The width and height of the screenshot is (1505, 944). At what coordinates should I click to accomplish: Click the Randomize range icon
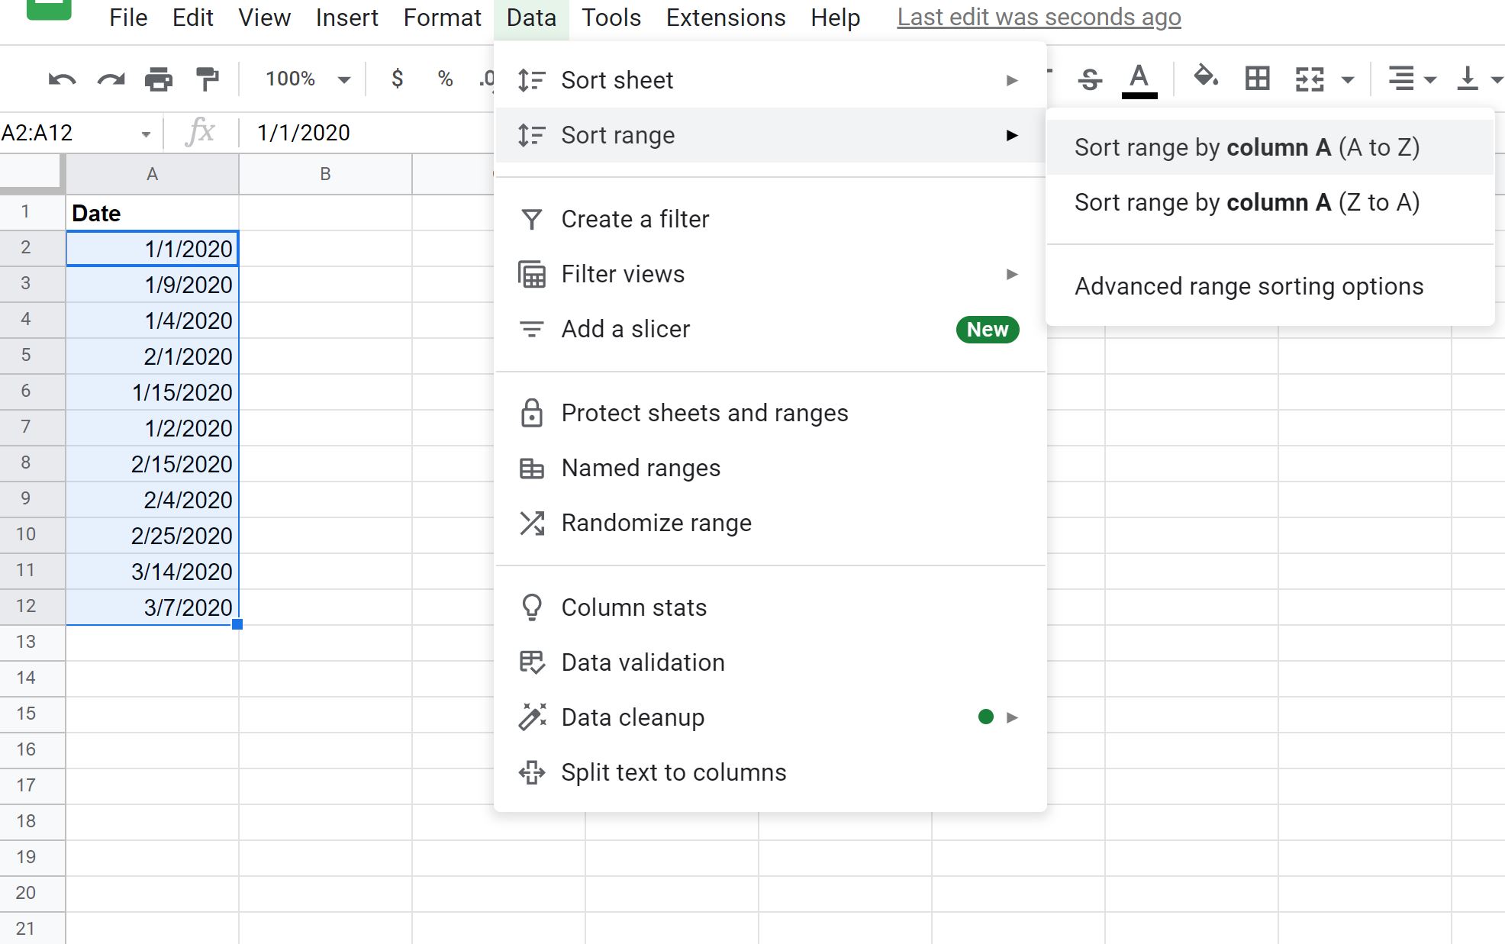(x=532, y=522)
